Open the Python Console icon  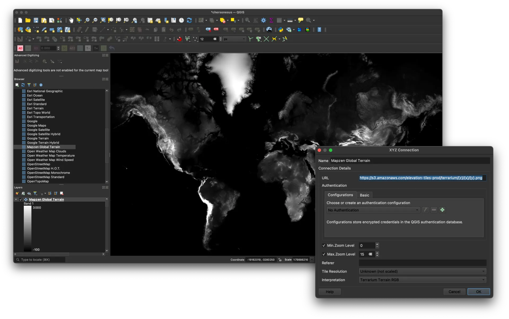(281, 30)
